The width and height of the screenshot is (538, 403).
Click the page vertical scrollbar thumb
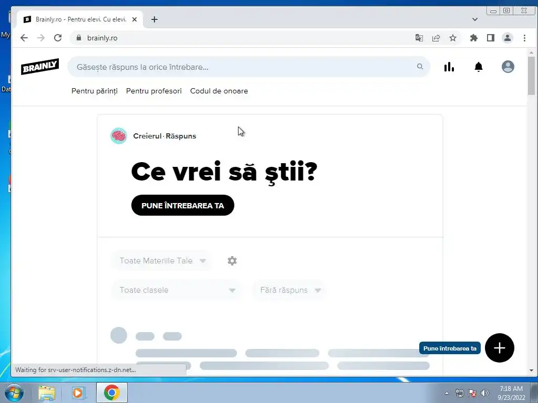pyautogui.click(x=531, y=76)
